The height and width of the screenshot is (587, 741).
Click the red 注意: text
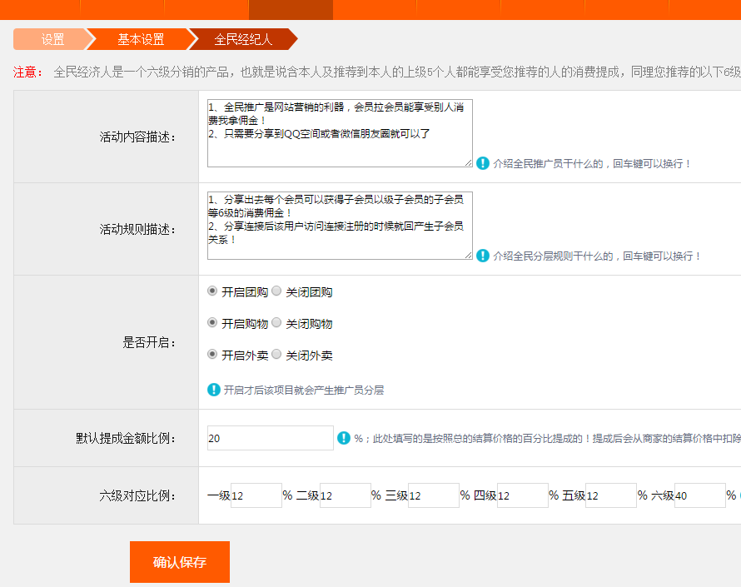(27, 72)
